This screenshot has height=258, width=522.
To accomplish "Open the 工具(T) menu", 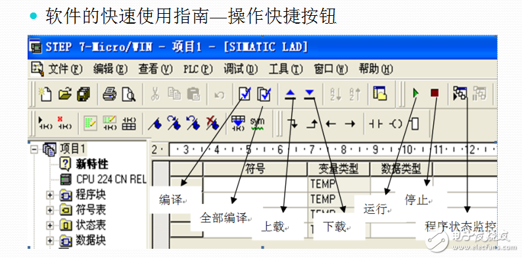I will (285, 69).
